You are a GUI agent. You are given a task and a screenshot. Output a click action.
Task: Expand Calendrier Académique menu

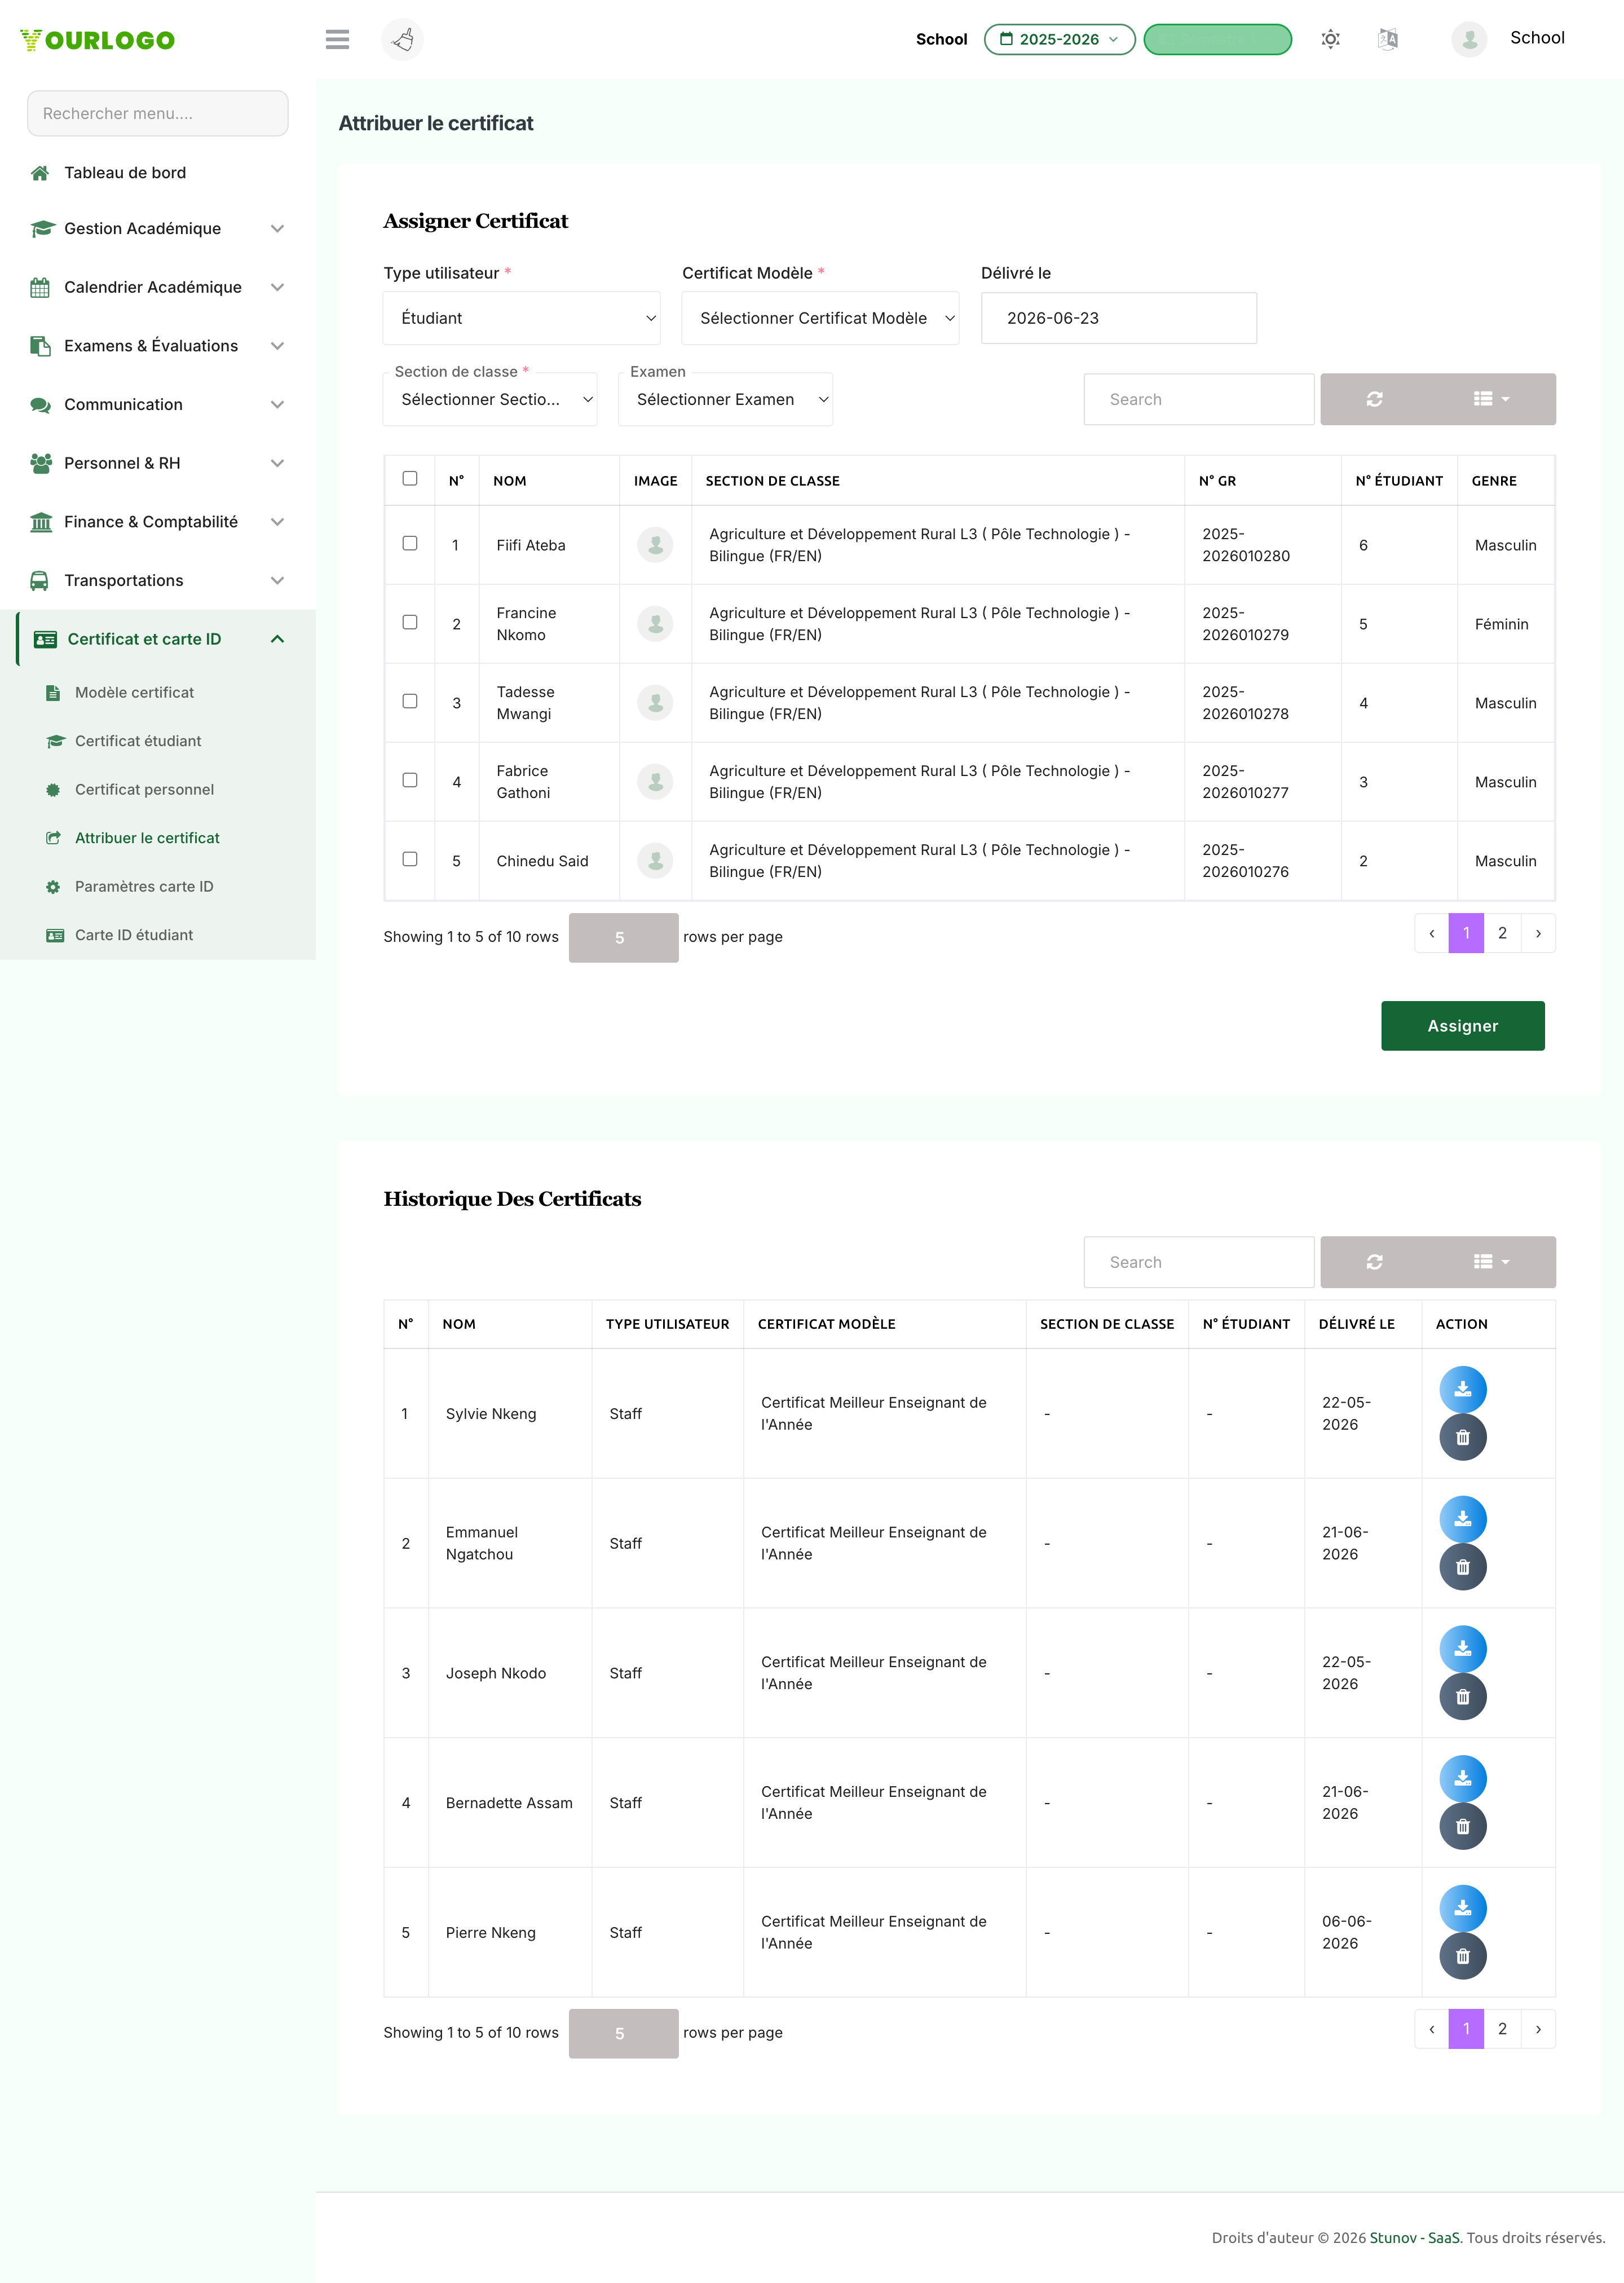158,288
